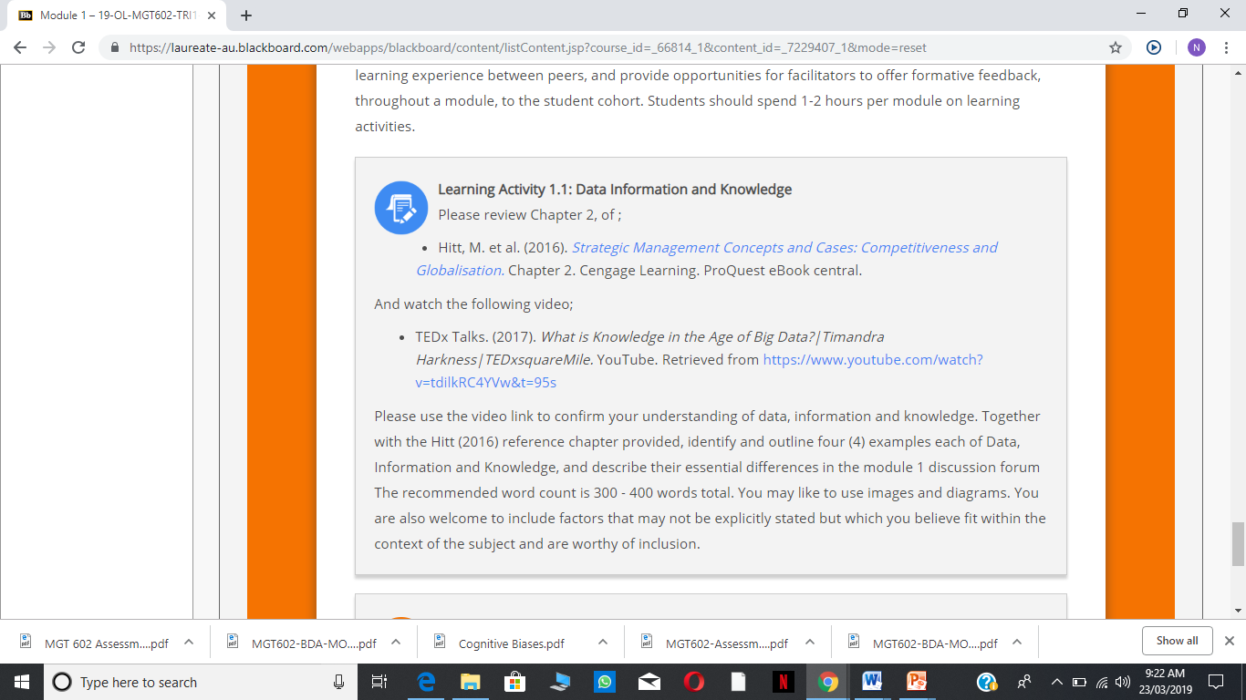
Task: View site security lock information
Action: point(115,47)
